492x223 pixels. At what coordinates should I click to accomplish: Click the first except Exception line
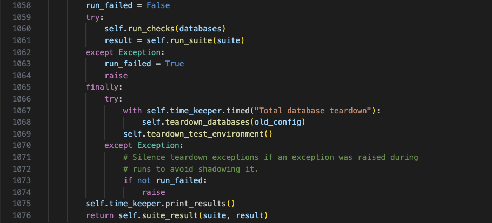coord(125,52)
